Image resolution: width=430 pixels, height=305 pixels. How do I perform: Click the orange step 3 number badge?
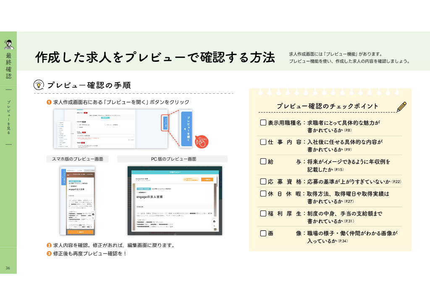[x=49, y=254]
